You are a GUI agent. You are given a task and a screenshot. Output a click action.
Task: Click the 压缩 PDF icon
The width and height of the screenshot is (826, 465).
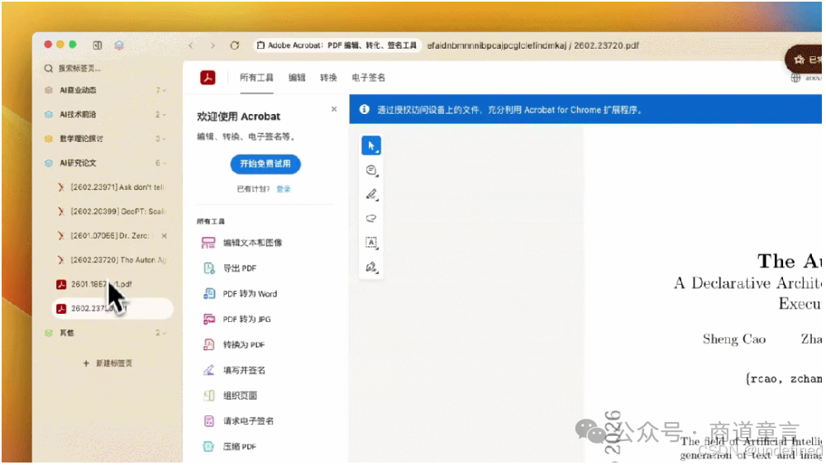coord(208,447)
